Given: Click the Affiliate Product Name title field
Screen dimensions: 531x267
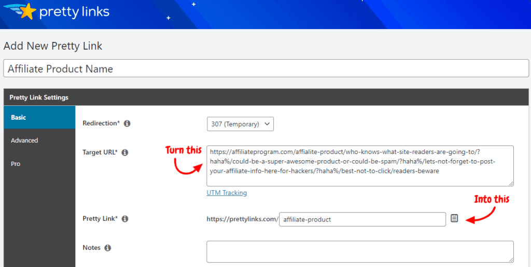Looking at the screenshot, I should (265, 69).
